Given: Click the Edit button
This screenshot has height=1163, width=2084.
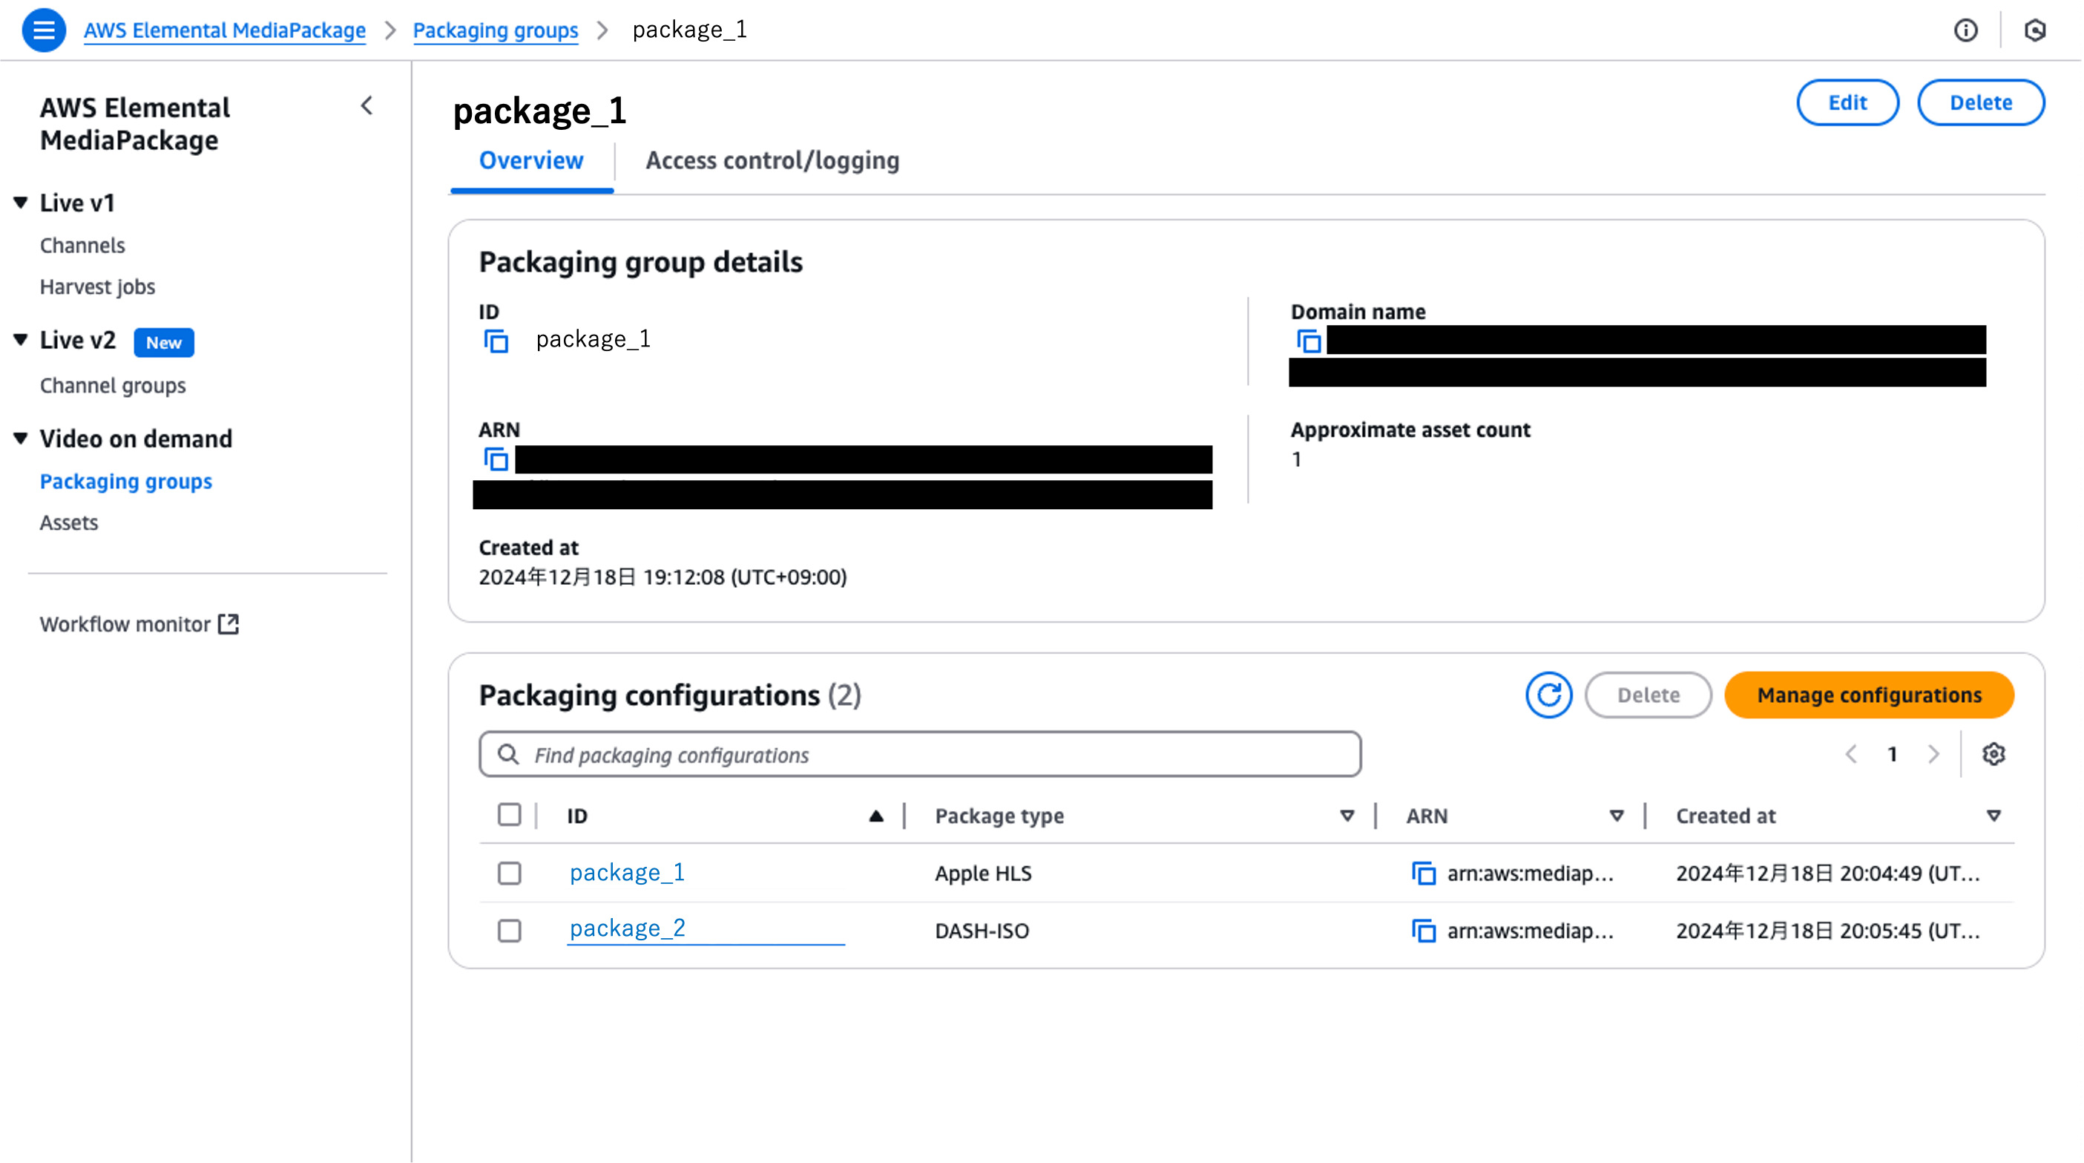Looking at the screenshot, I should (x=1848, y=102).
